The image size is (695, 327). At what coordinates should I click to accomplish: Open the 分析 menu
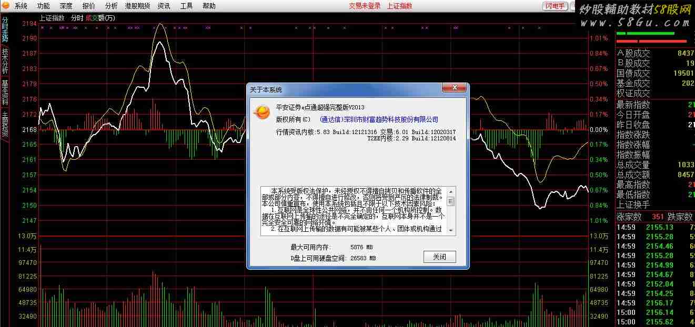(111, 6)
